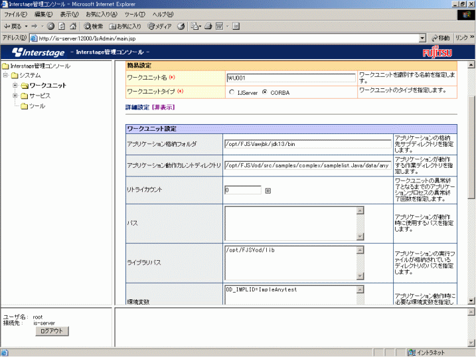Open the history toolbar icon
The height and width of the screenshot is (357, 476).
click(x=181, y=27)
